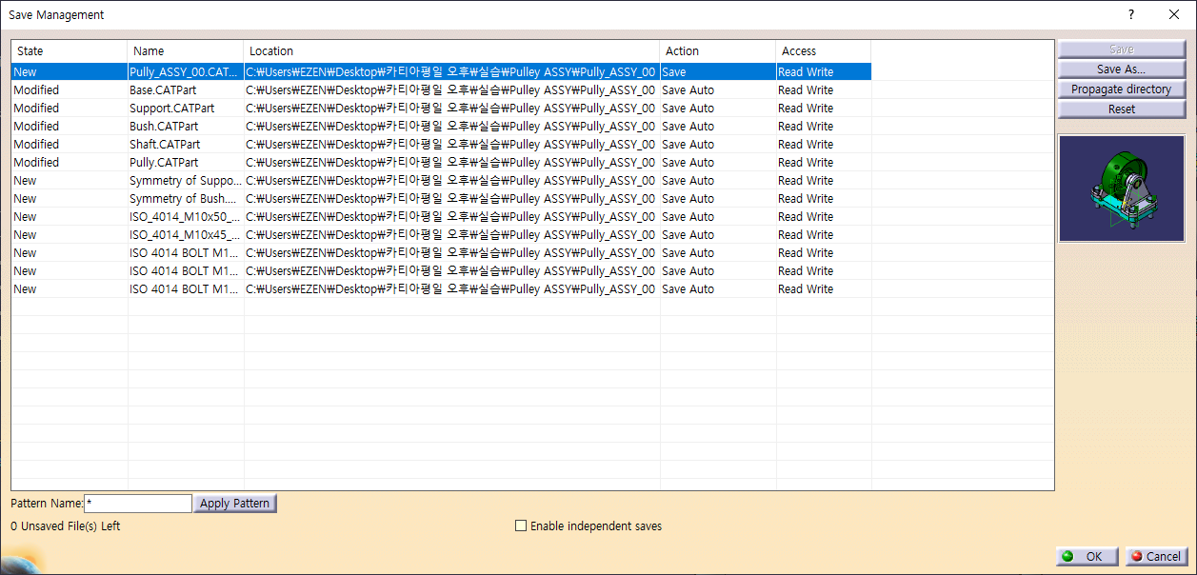This screenshot has height=575, width=1197.
Task: Click Read Write access for Base.CATPart
Action: [x=806, y=89]
